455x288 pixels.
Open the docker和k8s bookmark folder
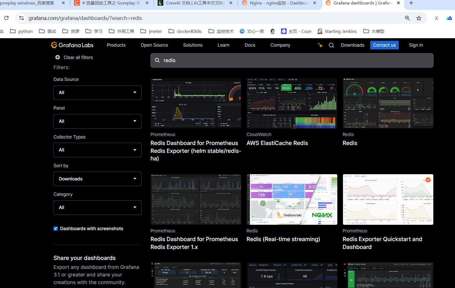click(x=185, y=31)
